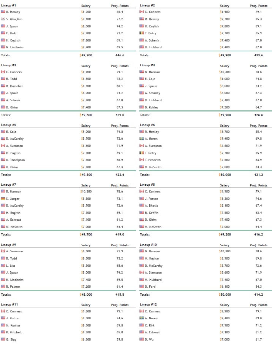Viewport: 272px width, 344px height.
Task: Click D. McCarthy's $8,700 salary in Lineup #5
Action: (86, 139)
